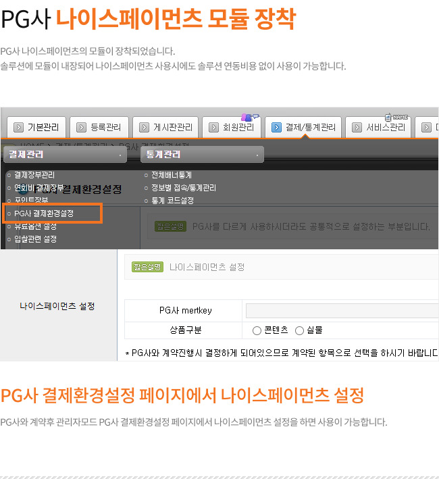Click the dimmed 짧은설명 badge in overlay
439x479 pixels.
point(170,226)
